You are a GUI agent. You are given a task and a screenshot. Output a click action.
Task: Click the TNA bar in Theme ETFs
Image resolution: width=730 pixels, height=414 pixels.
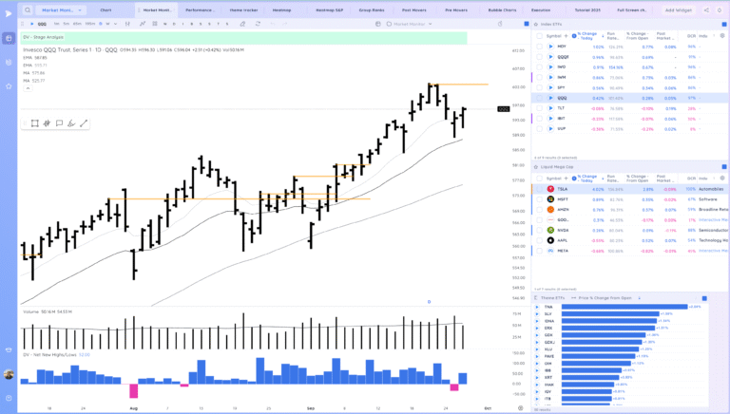coord(624,307)
